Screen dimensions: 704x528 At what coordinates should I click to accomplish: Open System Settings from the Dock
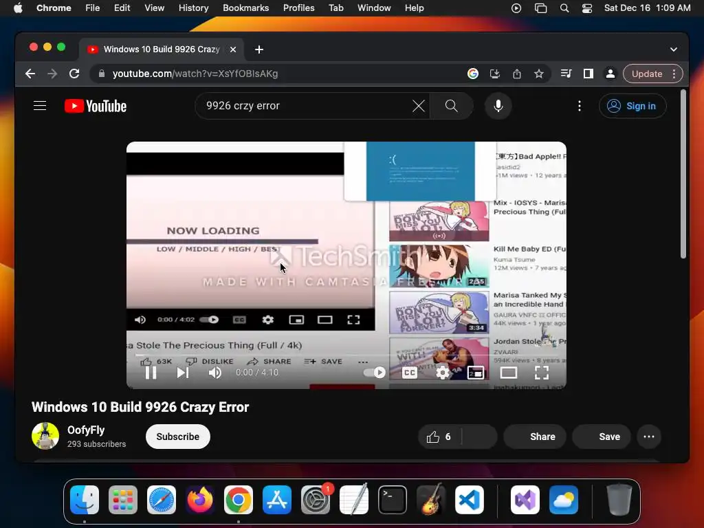pos(315,500)
